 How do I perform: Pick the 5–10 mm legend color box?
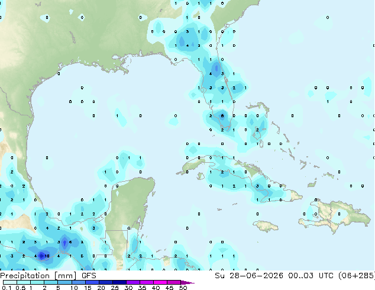64,282
